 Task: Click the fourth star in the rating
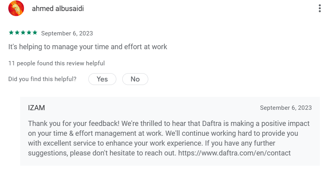click(x=29, y=33)
